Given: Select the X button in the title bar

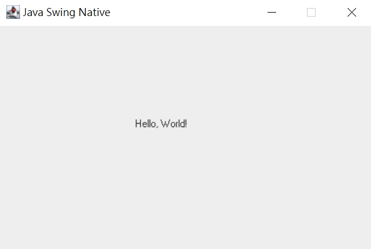Looking at the screenshot, I should pyautogui.click(x=352, y=13).
